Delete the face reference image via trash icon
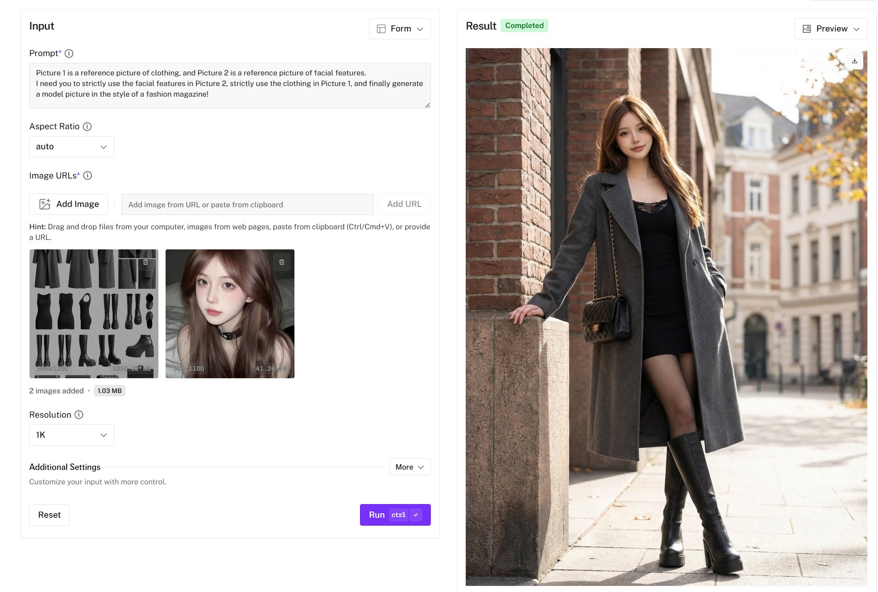 click(x=282, y=262)
